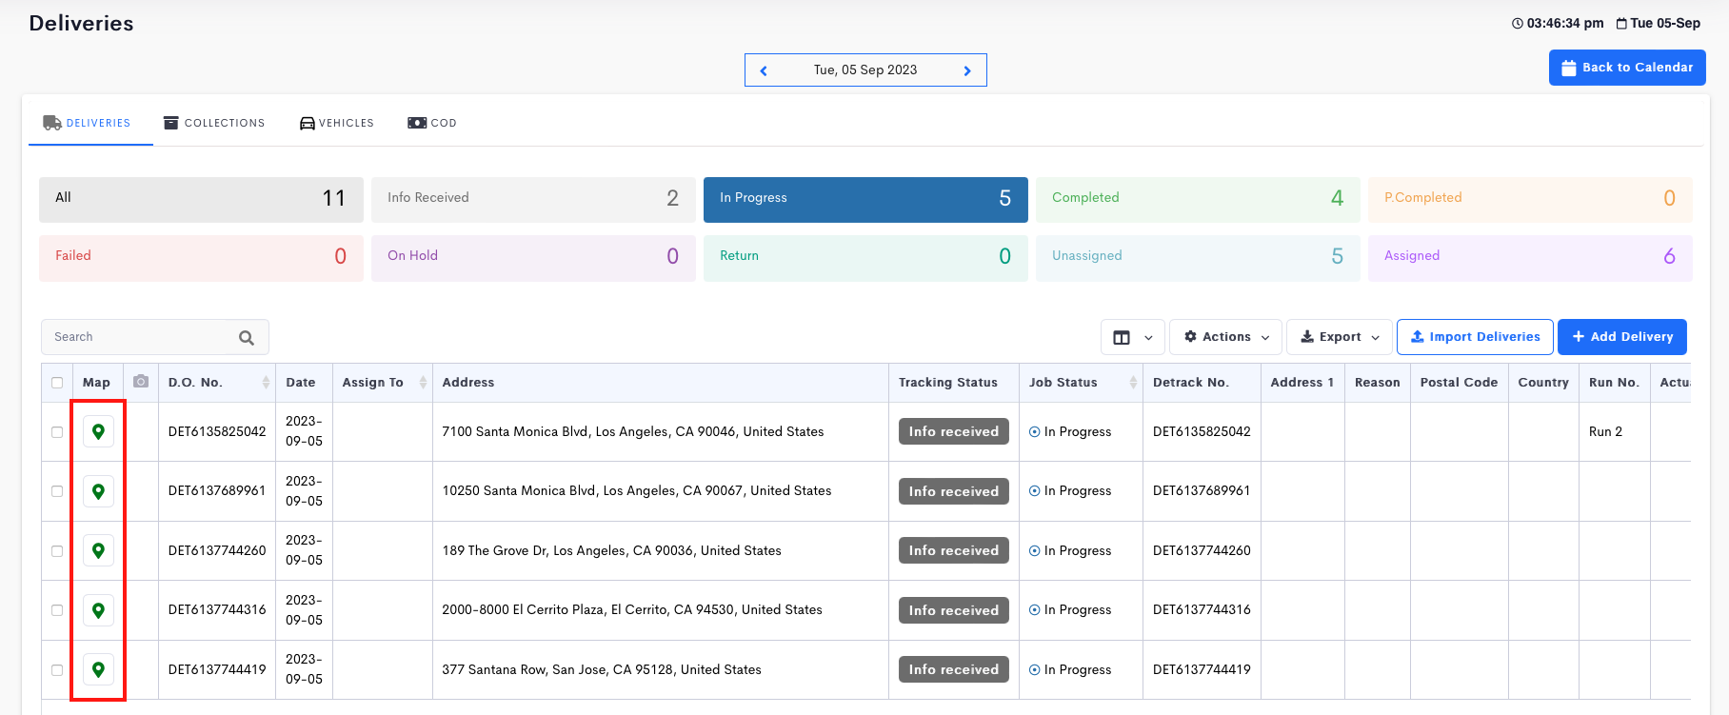Open the column layout dropdown
Screen dimensions: 1729x715
[1133, 337]
